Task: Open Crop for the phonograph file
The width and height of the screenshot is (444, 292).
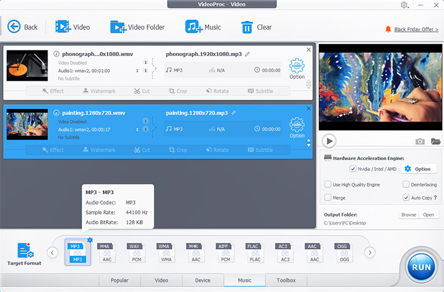Action: [x=178, y=91]
